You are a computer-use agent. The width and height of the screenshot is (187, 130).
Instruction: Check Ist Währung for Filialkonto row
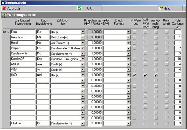pos(135,124)
